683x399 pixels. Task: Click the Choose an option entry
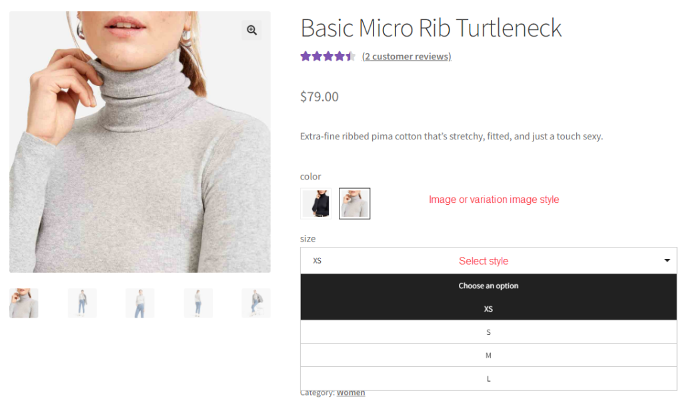[x=488, y=285]
